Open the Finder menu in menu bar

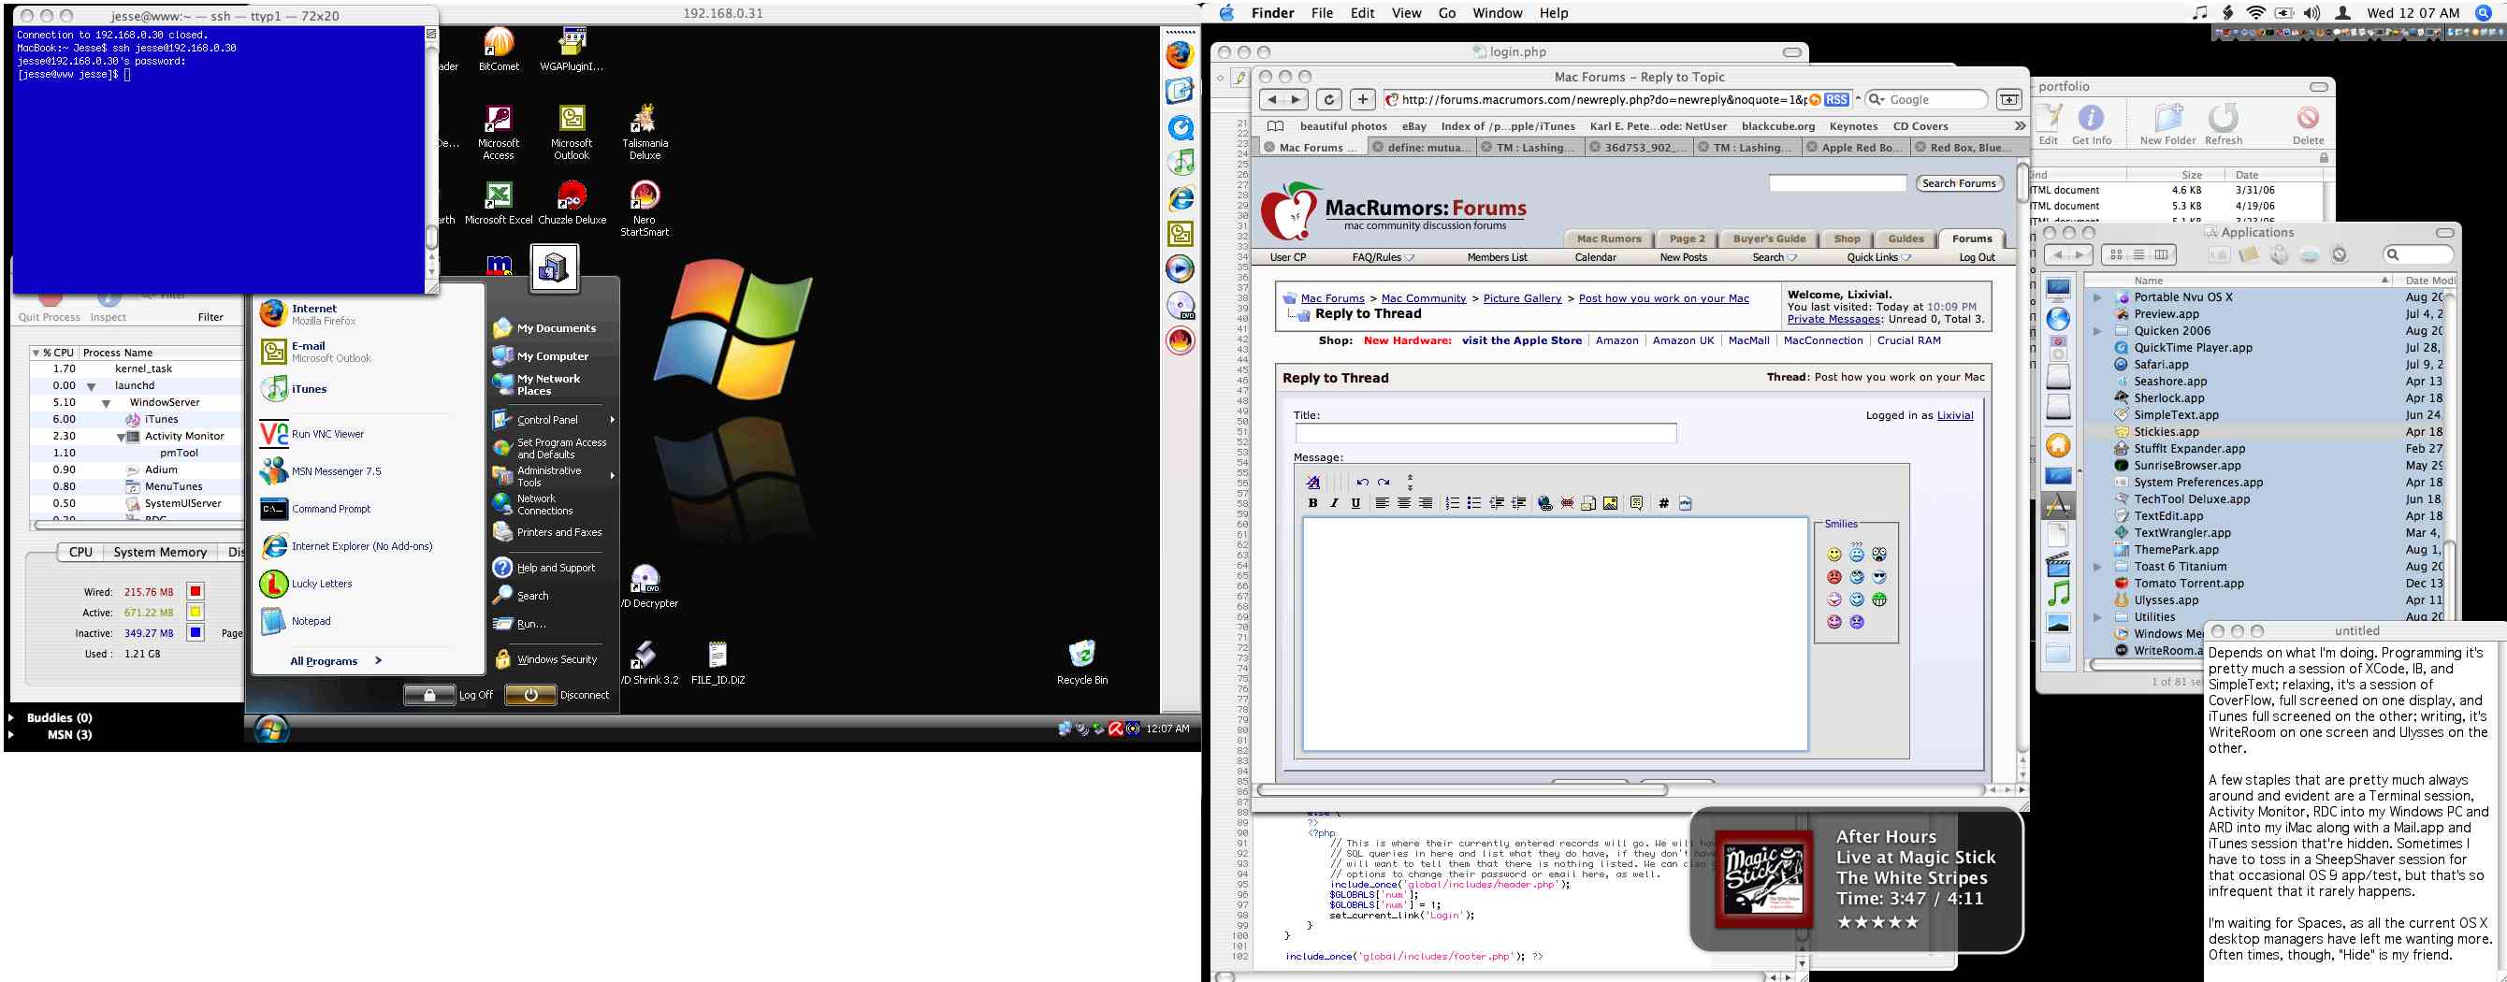1272,13
